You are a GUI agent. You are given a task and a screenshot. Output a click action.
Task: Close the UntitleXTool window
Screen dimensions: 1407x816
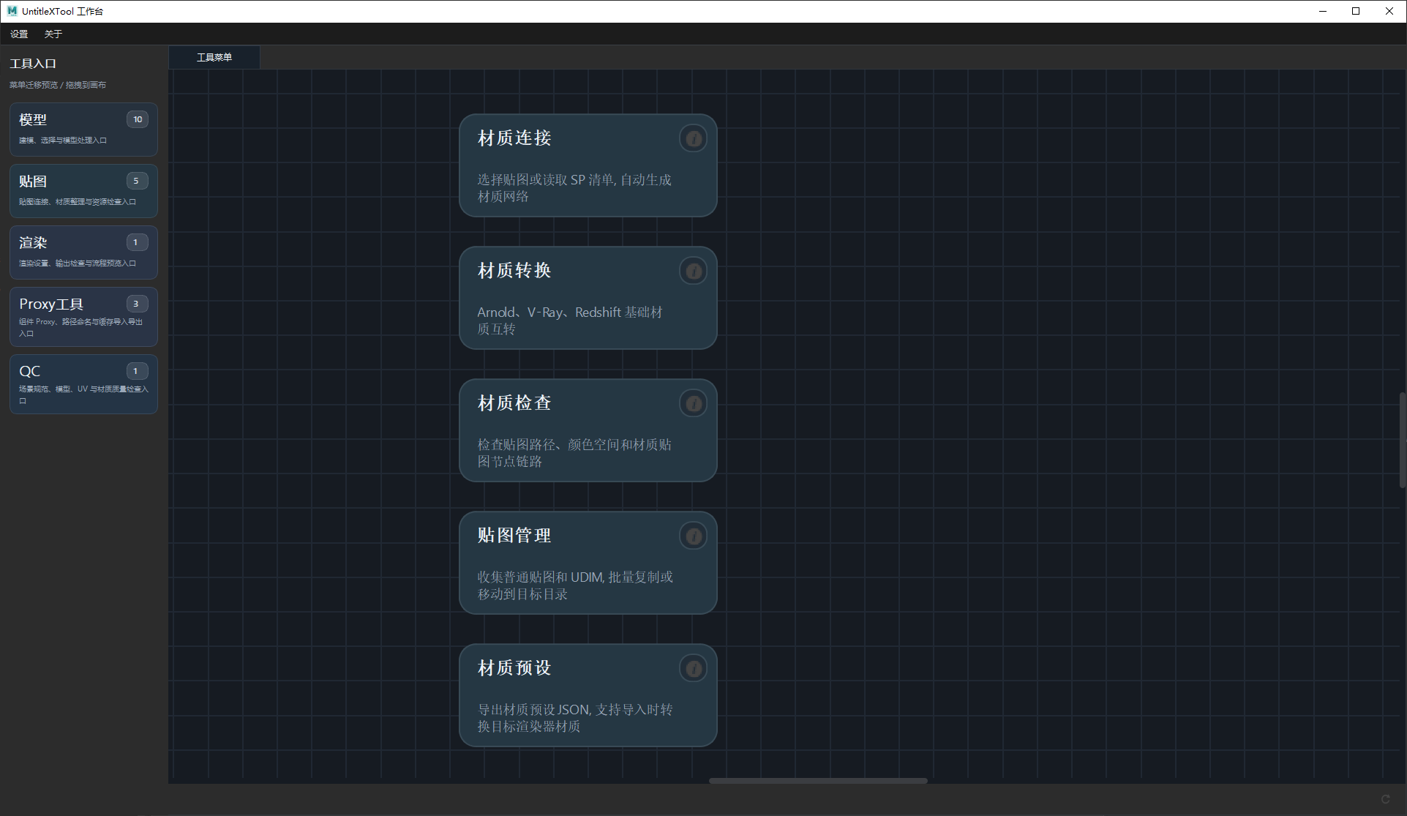pos(1389,11)
